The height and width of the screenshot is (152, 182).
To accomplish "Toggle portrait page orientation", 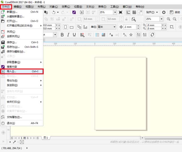I will [x=65, y=27].
